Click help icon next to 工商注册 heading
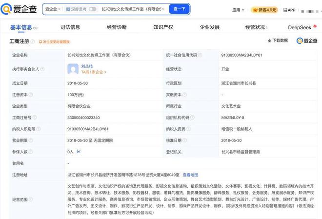The height and width of the screenshot is (219, 322). [33, 41]
